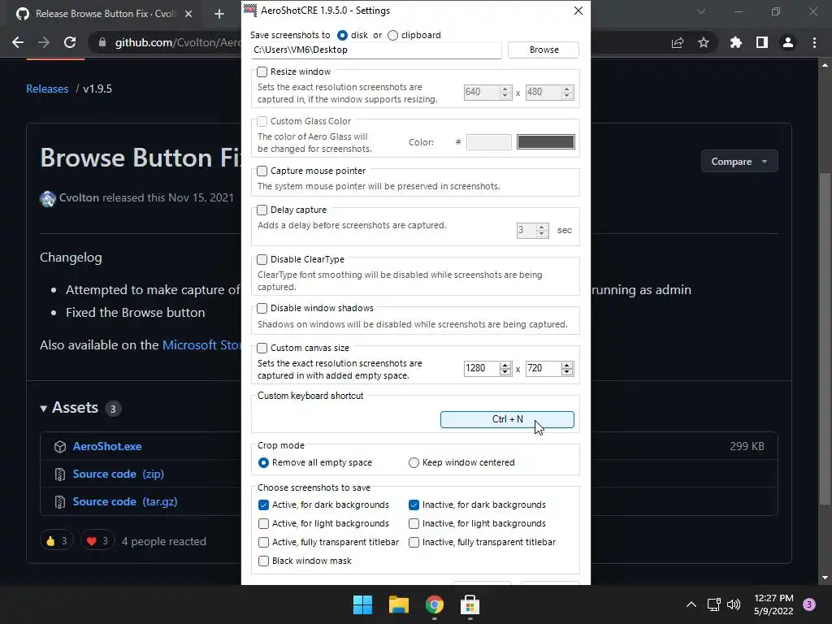Enable Disable ClearType checkbox
This screenshot has width=832, height=624.
262,259
